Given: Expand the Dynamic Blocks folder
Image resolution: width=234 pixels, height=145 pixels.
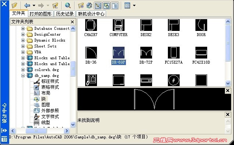Looking at the screenshot, I should point(23,40).
